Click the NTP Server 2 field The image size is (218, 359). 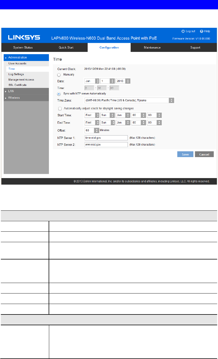pyautogui.click(x=106, y=145)
